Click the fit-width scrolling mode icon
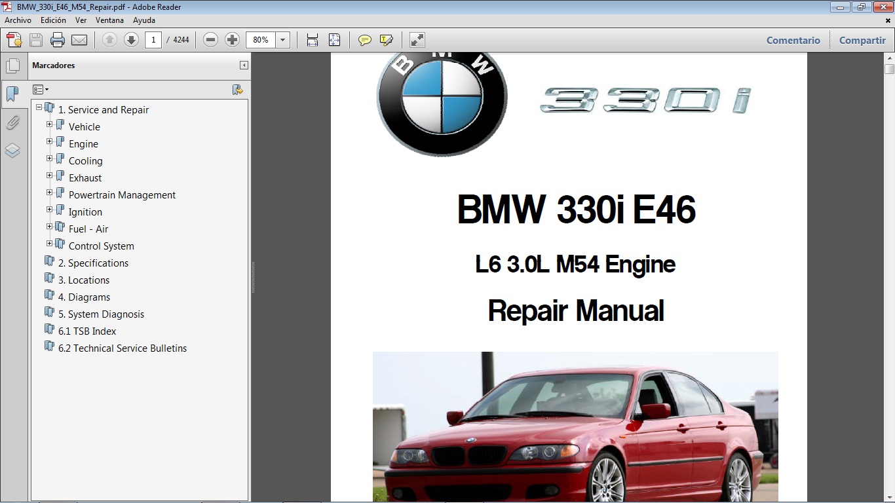895x503 pixels. pos(313,40)
